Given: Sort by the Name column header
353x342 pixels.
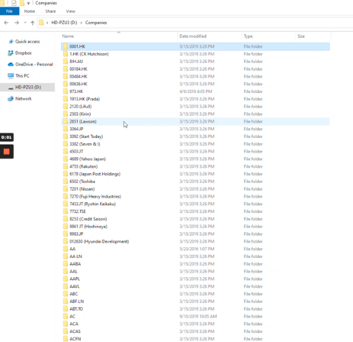Looking at the screenshot, I should point(68,36).
